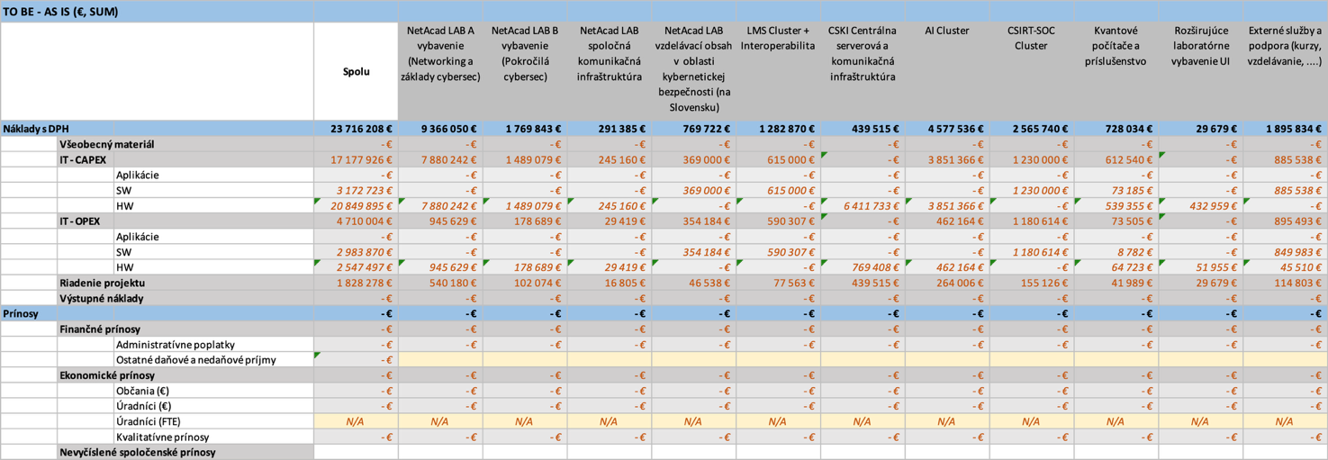Select the 4 577 536 € AI Cluster cell
This screenshot has width=1328, height=460.
coord(946,129)
